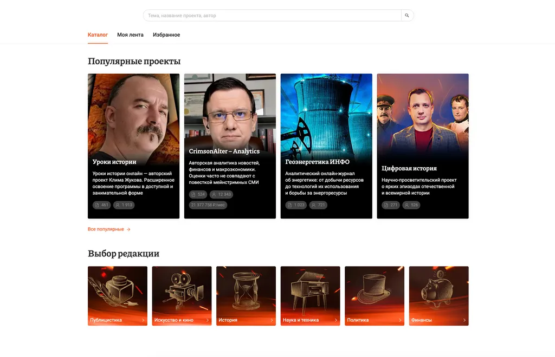
Task: Click the magnifier search icon button
Action: 407,16
